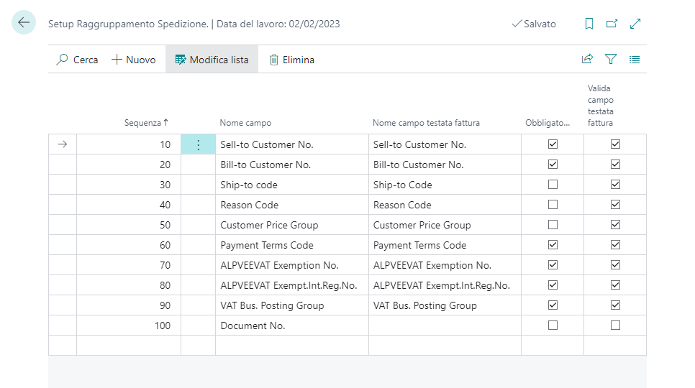This screenshot has width=695, height=388.
Task: Uncheck Obbligatorio for Payment Terms Code
Action: click(553, 245)
